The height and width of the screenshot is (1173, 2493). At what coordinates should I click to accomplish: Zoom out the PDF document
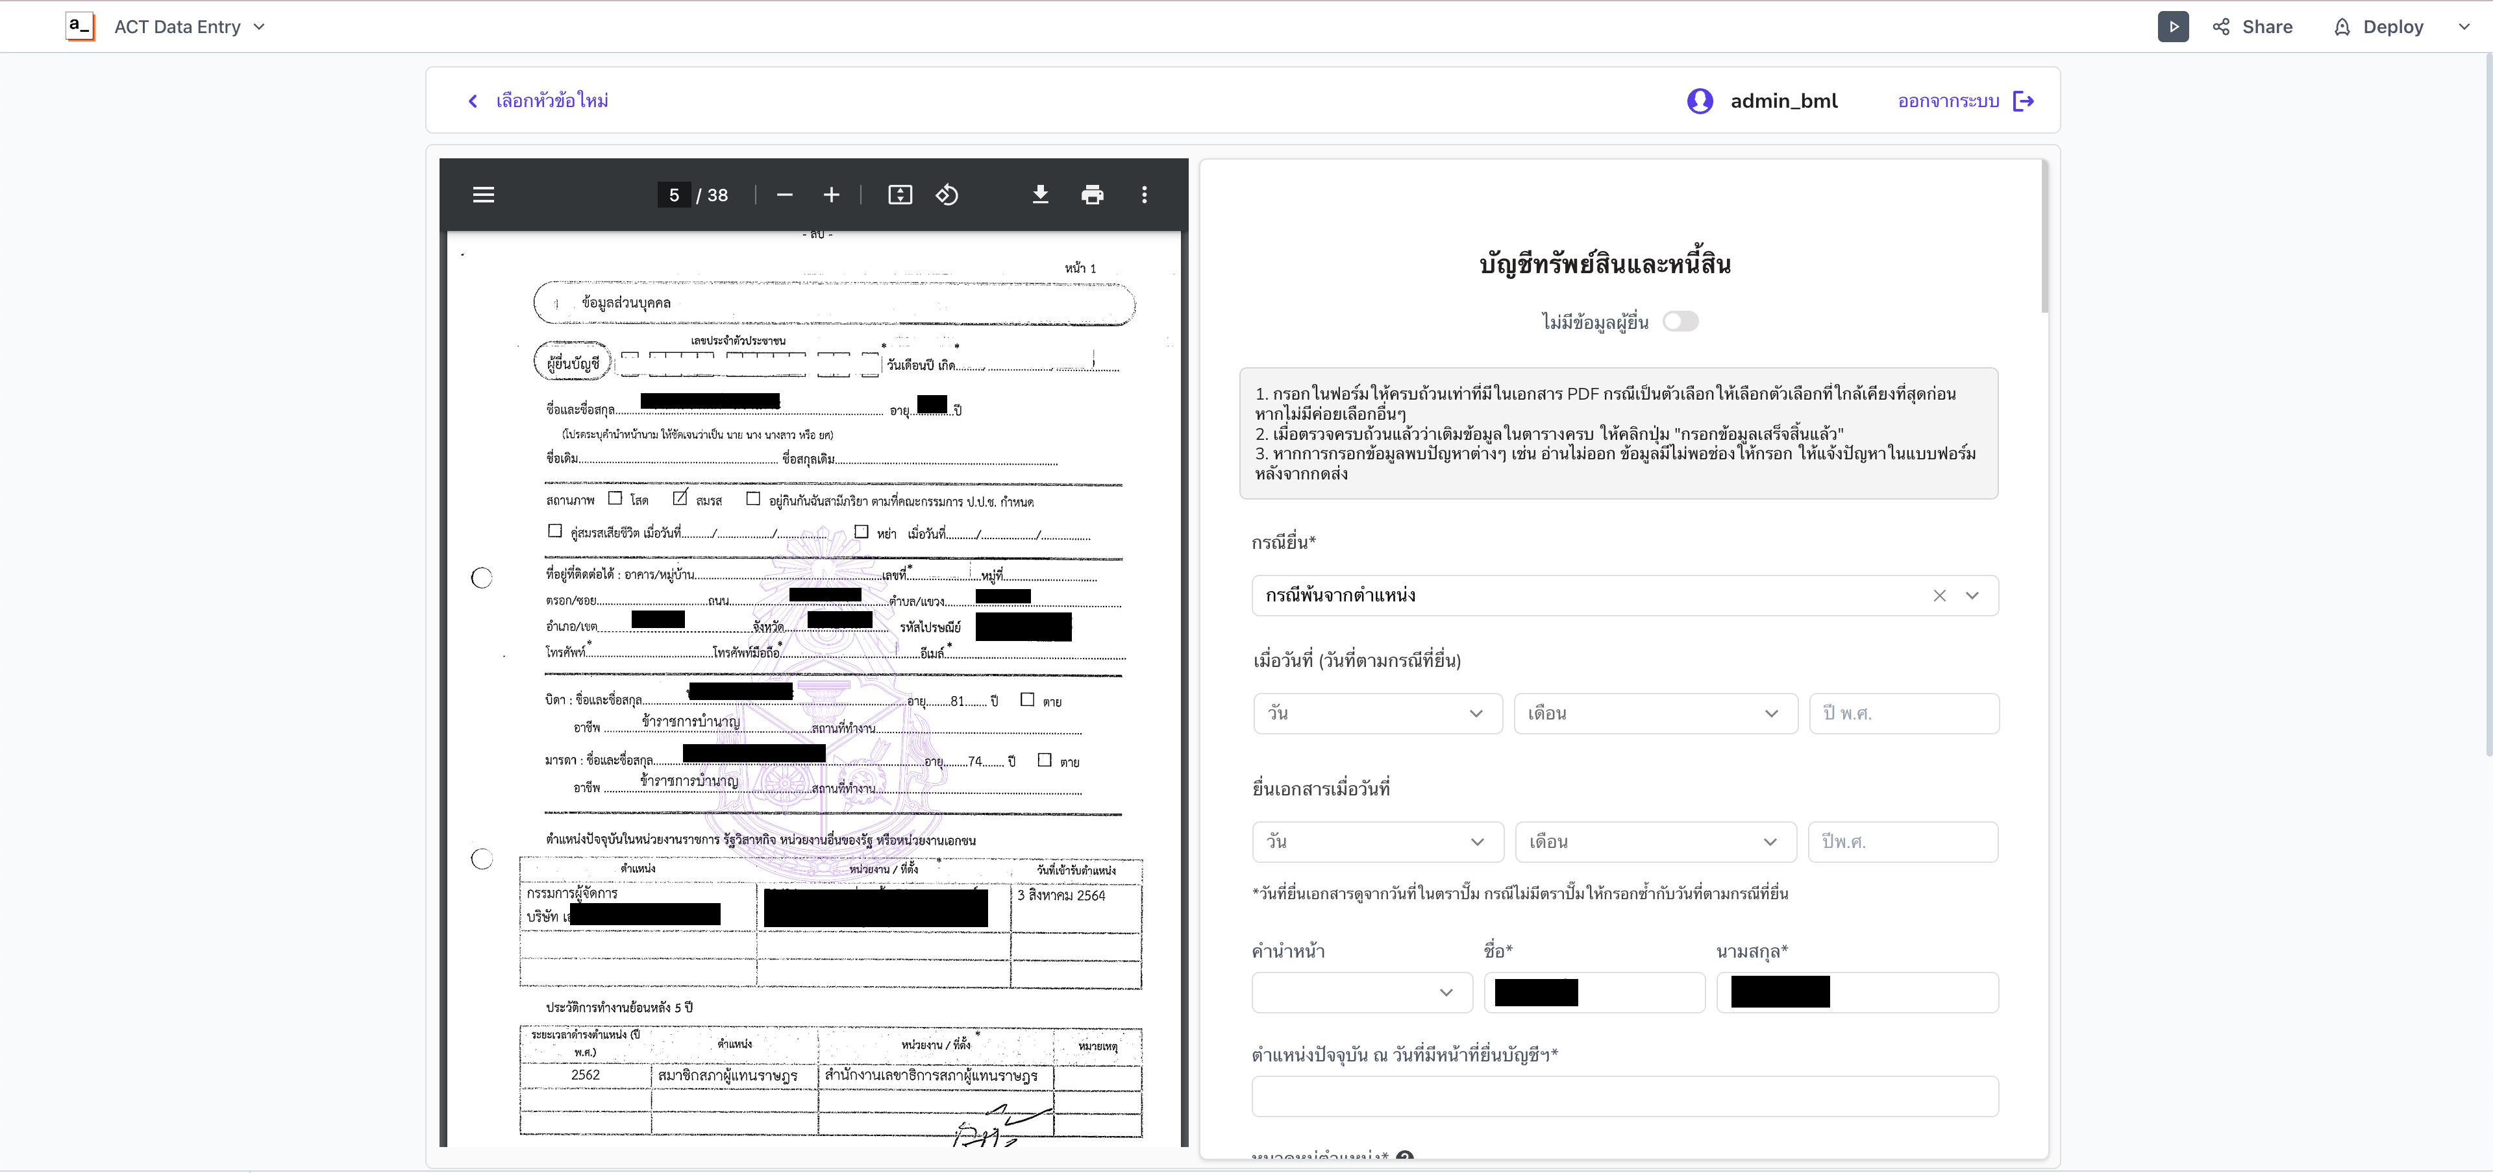[x=785, y=195]
